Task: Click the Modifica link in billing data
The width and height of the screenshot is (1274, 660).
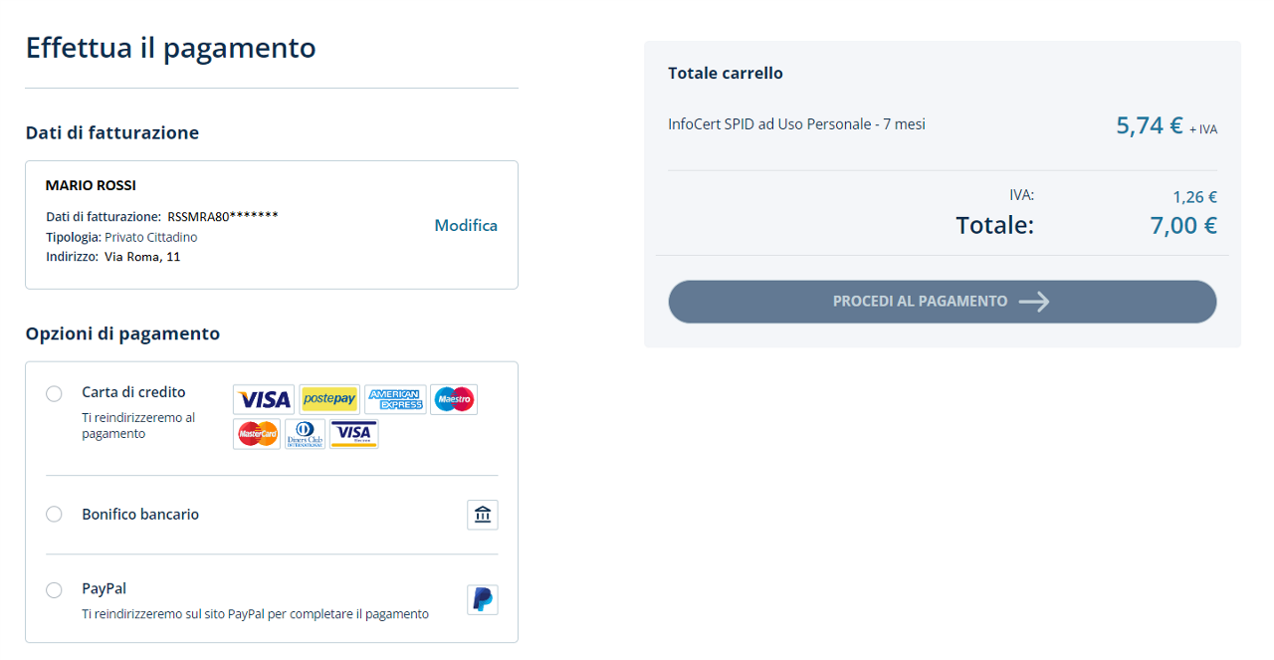Action: (466, 225)
